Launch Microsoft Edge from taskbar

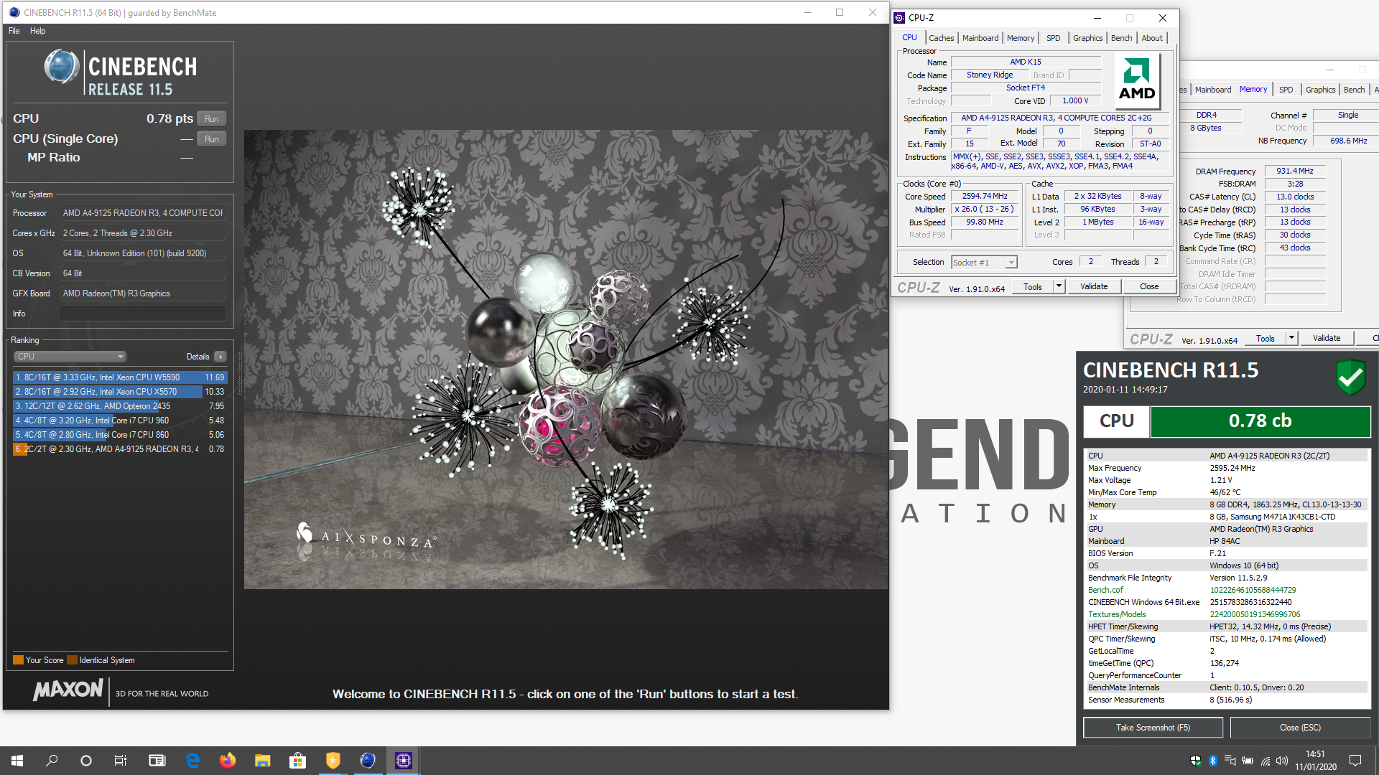point(192,761)
